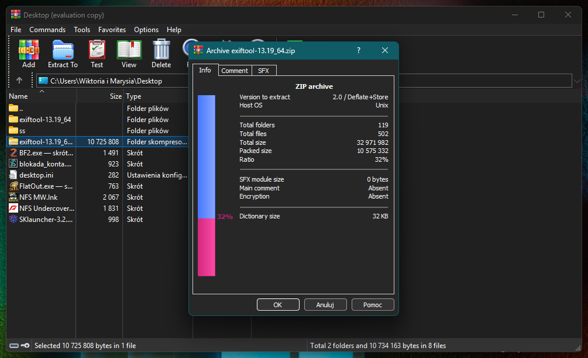Click the up one level arrow
The width and height of the screenshot is (588, 358).
[x=19, y=81]
